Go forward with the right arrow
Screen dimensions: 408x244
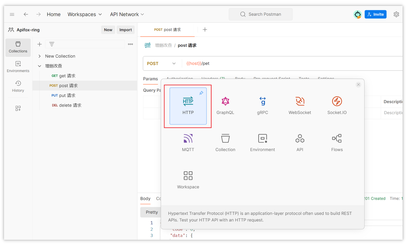point(38,14)
